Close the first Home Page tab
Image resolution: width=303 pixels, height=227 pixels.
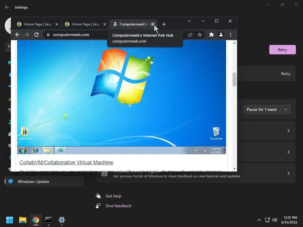tap(57, 24)
